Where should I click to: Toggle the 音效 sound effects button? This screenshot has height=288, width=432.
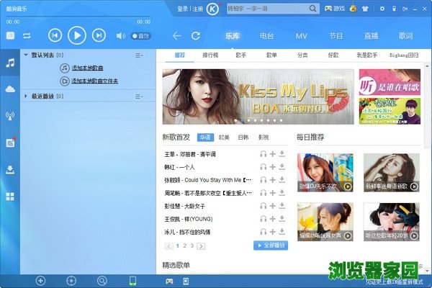(140, 35)
